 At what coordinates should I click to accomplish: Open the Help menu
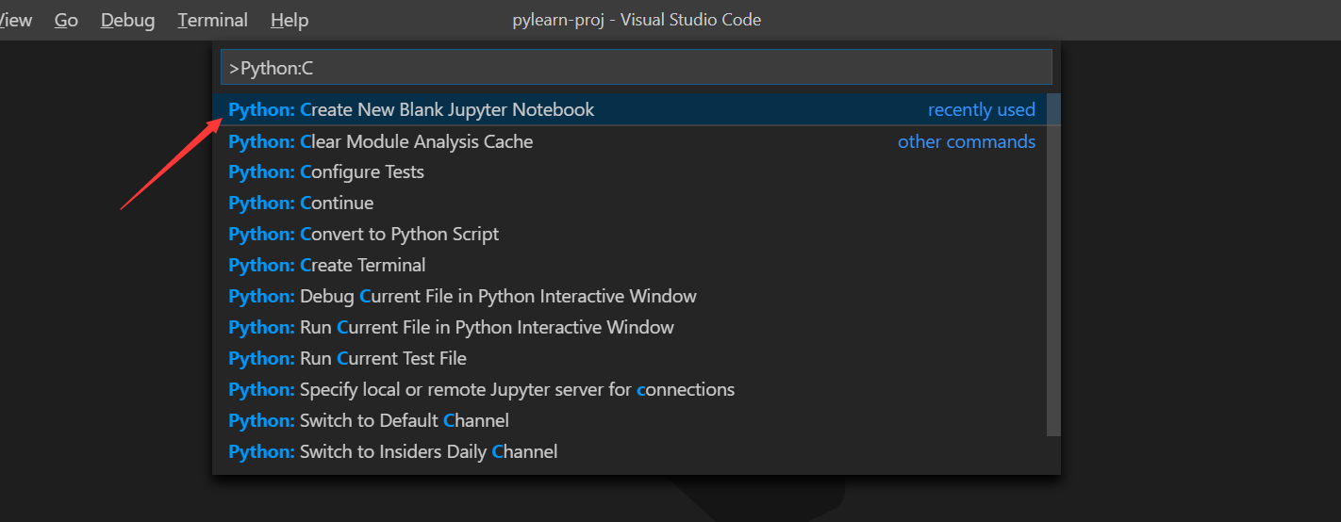pos(289,20)
